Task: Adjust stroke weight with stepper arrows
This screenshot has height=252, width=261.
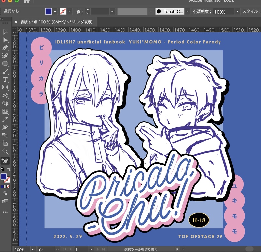Action: (x=88, y=11)
